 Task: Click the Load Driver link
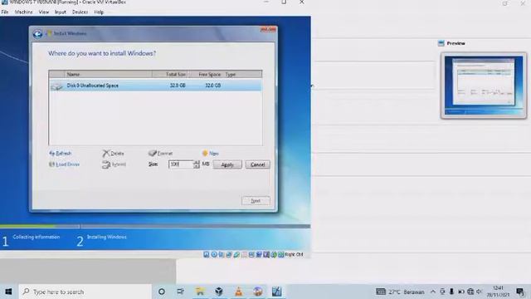click(x=65, y=164)
